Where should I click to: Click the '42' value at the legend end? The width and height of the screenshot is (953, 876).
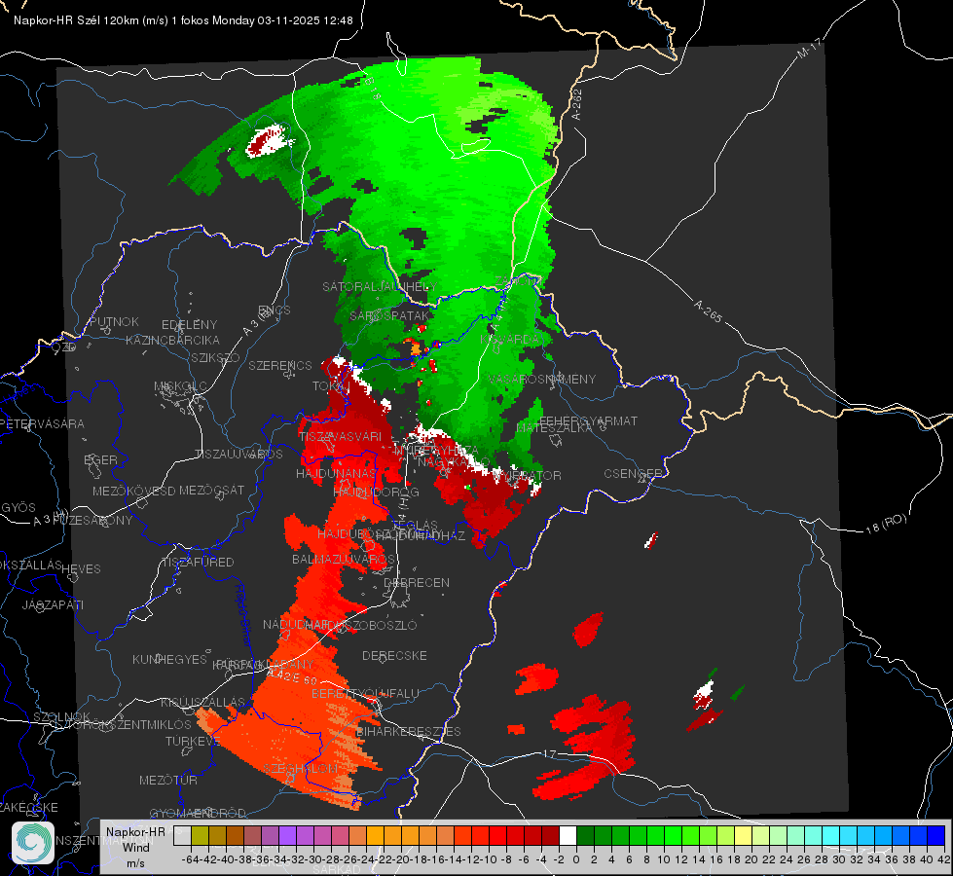pyautogui.click(x=943, y=859)
